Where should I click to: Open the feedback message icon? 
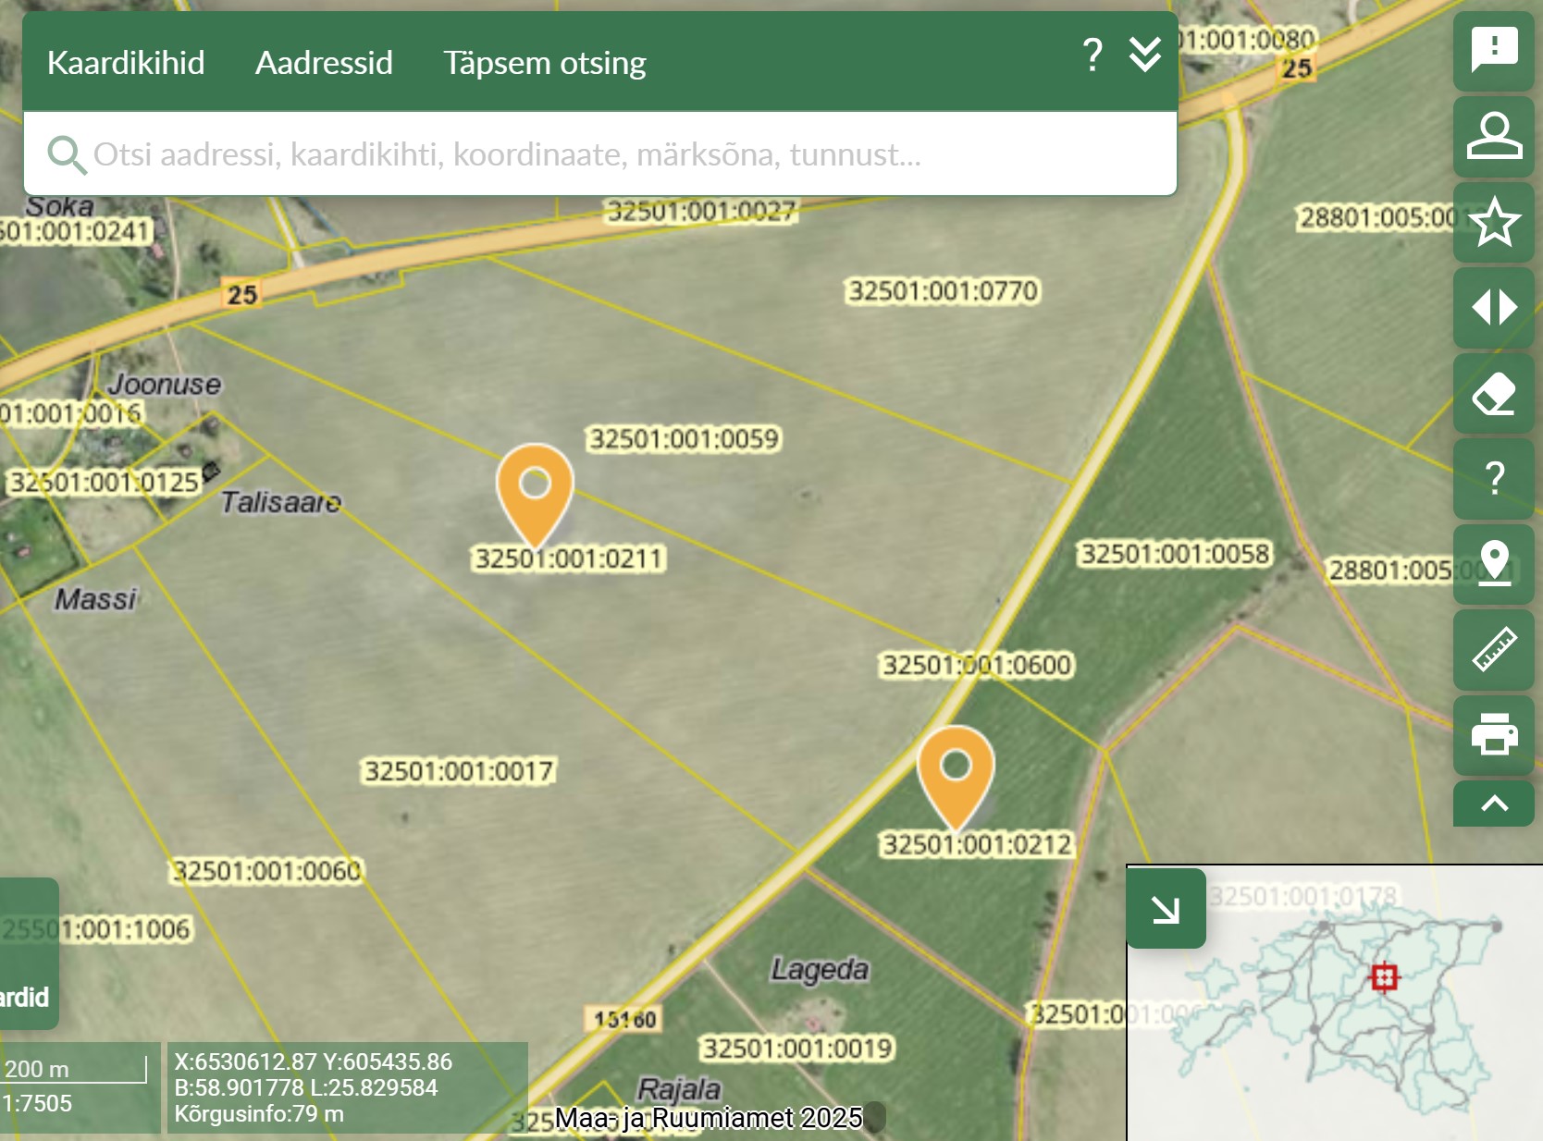tap(1493, 50)
